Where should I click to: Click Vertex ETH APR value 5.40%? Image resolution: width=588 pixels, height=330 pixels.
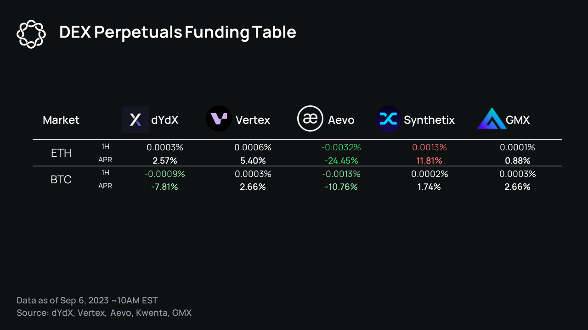tap(253, 161)
